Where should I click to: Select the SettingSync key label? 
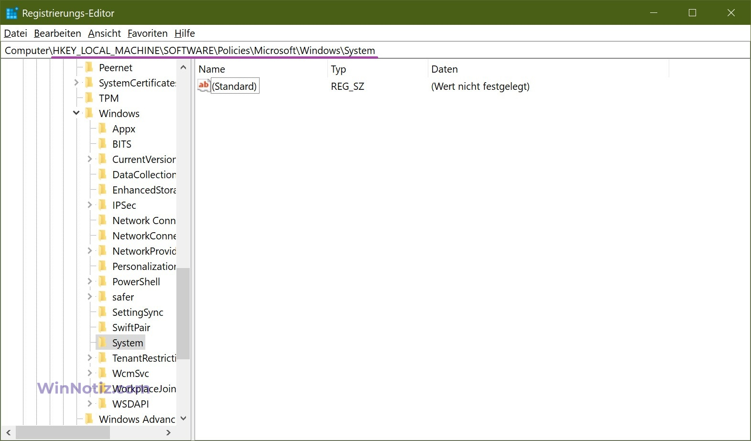(138, 312)
